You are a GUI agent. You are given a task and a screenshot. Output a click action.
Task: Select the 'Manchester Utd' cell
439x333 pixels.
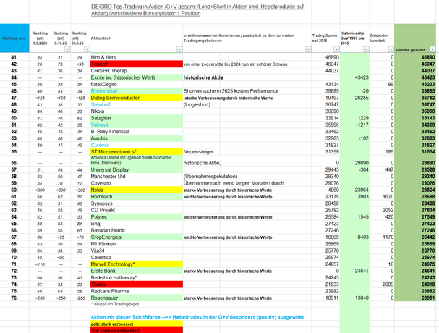(x=137, y=177)
